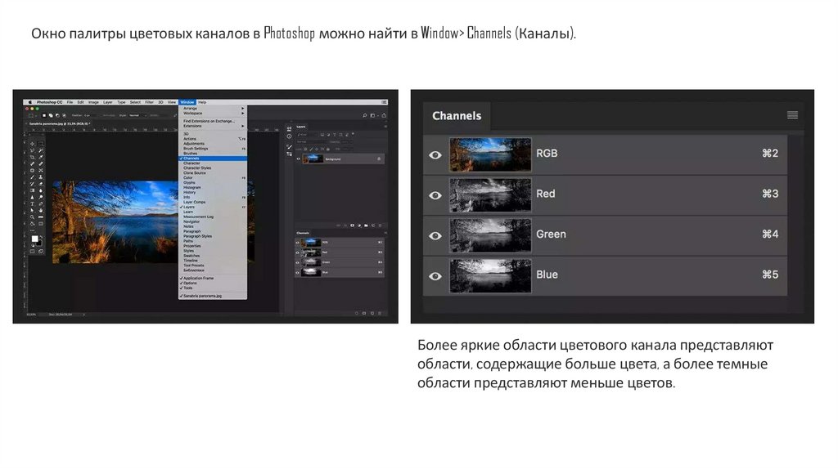
Task: Open large Channels panel flyout menu
Action: click(792, 115)
